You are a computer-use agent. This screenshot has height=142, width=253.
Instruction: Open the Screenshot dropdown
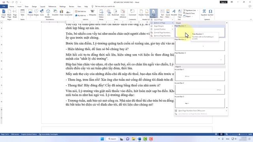pyautogui.click(x=68, y=13)
